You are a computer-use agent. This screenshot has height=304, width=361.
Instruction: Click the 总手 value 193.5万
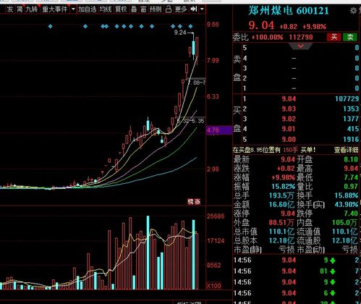[281, 195]
